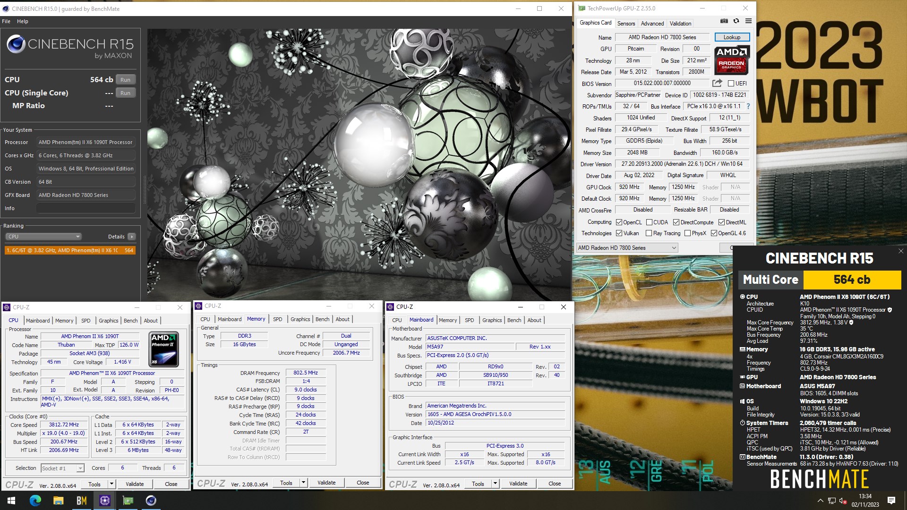Image resolution: width=907 pixels, height=510 pixels.
Task: Open Tools dropdown arrow in CPU-Z Memory window
Action: pyautogui.click(x=303, y=483)
